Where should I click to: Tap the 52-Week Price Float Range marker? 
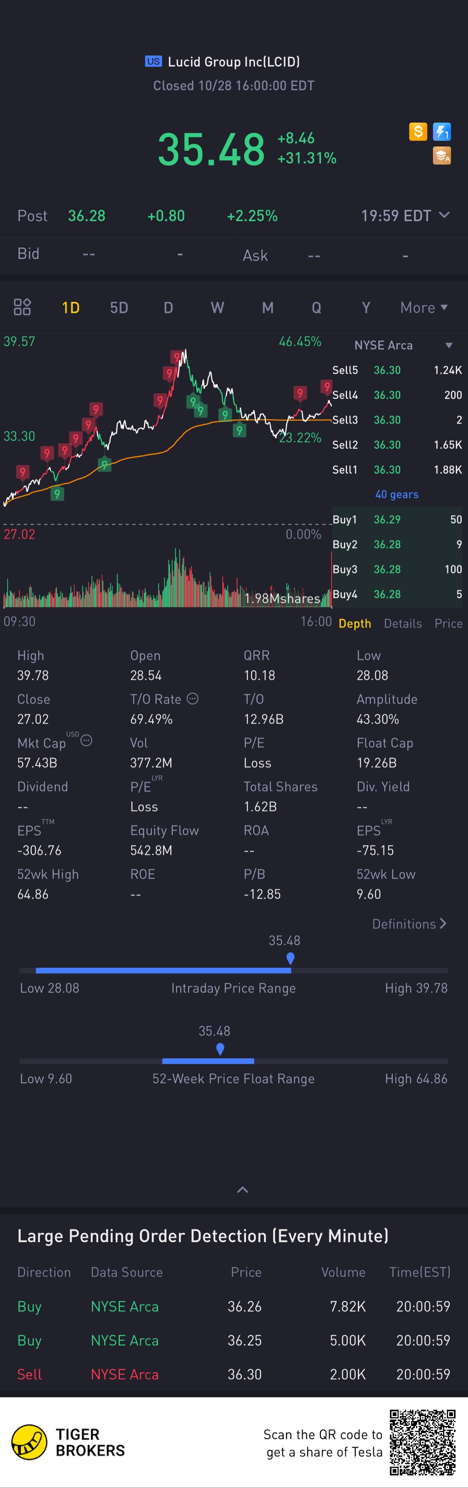[220, 1049]
